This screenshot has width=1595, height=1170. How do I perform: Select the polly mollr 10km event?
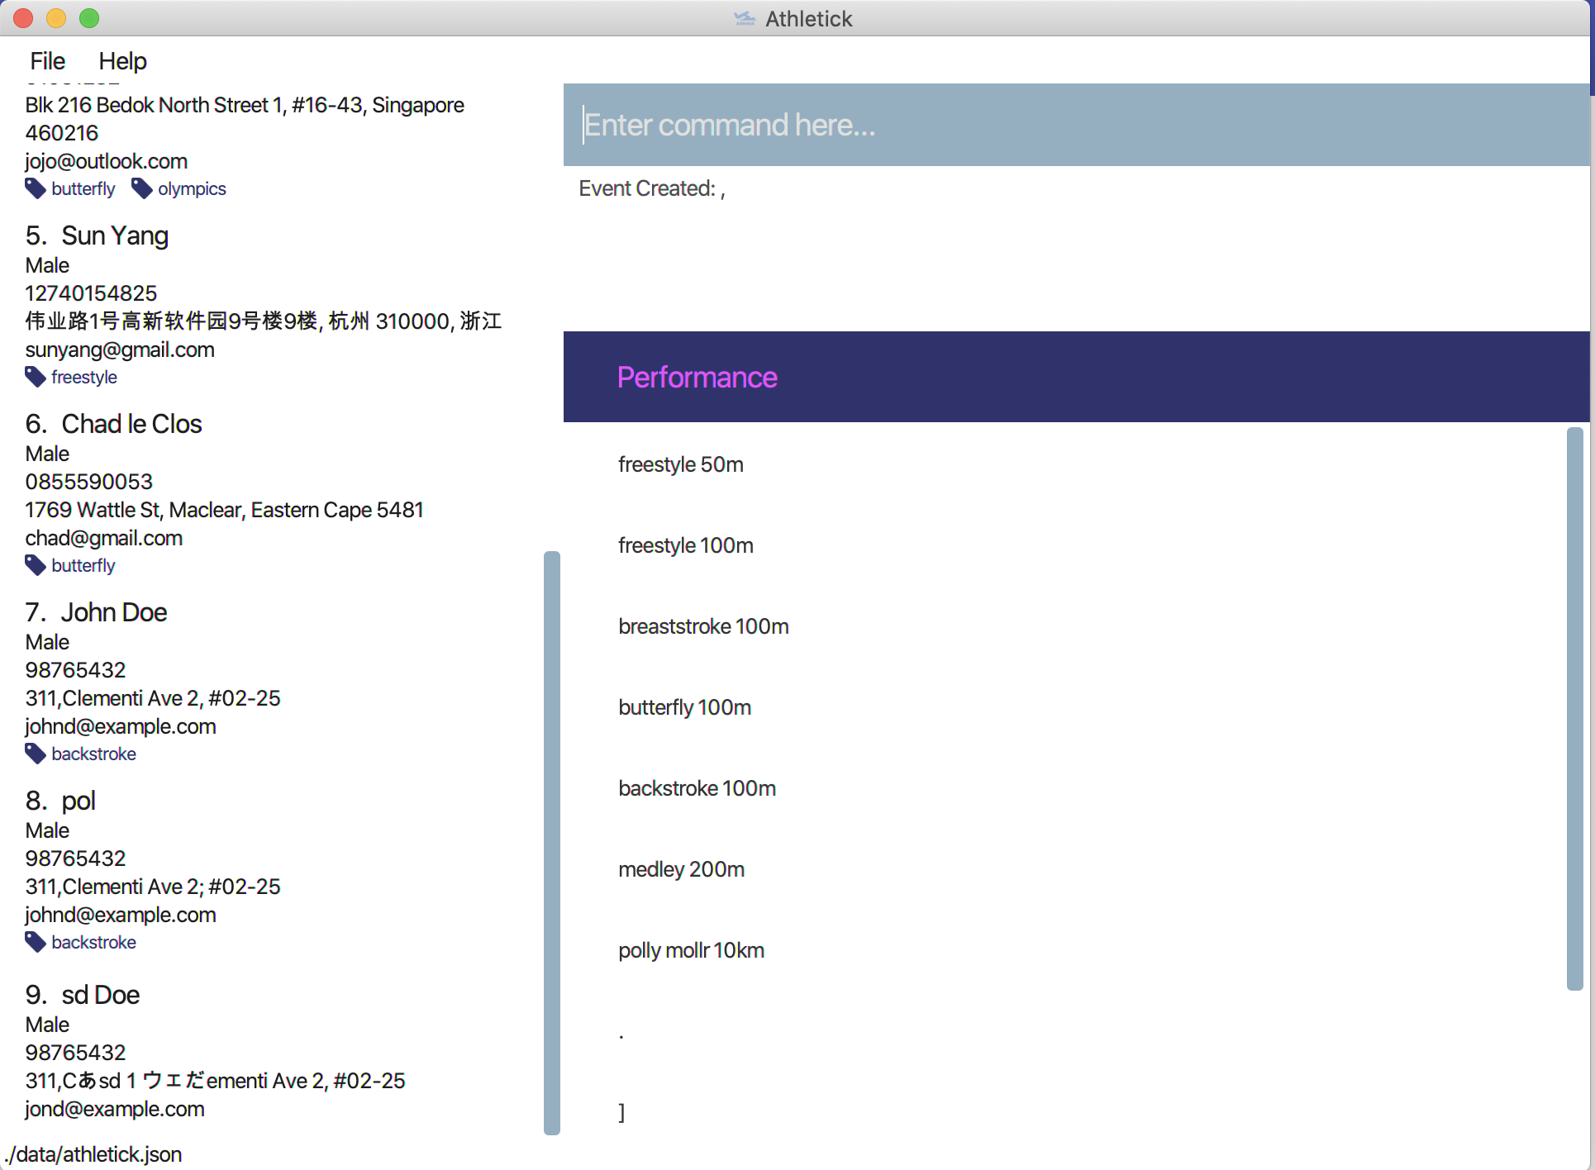pyautogui.click(x=691, y=950)
